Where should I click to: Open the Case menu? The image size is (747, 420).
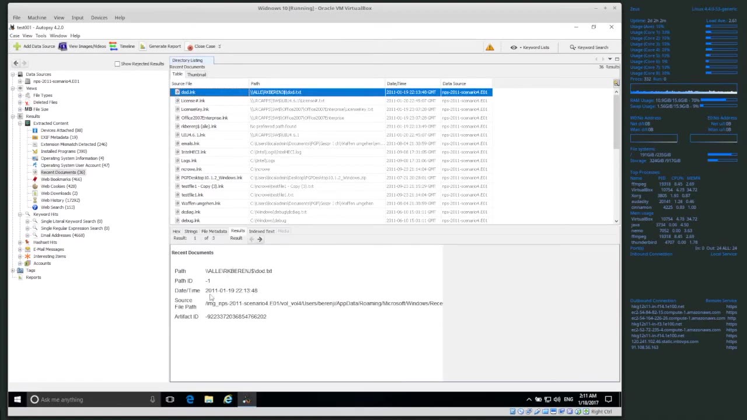point(15,36)
